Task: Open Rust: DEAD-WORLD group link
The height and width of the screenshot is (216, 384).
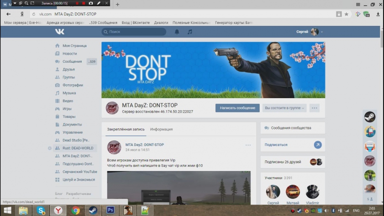Action: 78,148
